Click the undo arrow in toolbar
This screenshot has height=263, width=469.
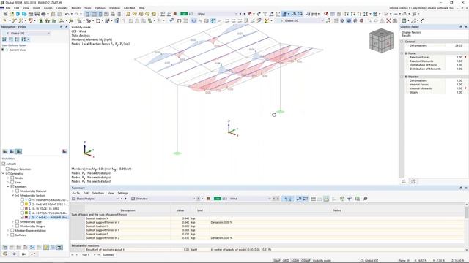[x=67, y=14]
